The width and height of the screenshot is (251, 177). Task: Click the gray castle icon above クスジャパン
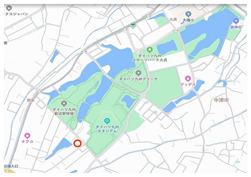(x=9, y=8)
